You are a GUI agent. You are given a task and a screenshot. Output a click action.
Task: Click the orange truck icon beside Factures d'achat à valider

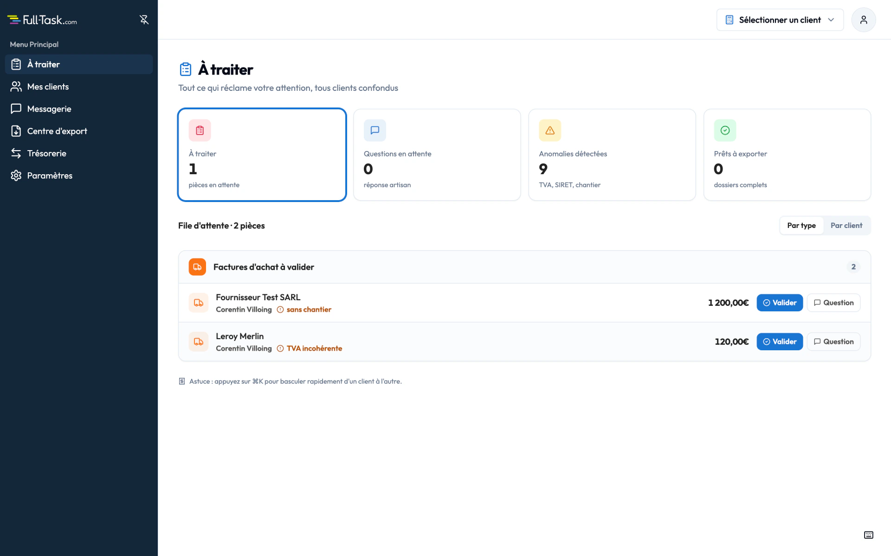197,267
